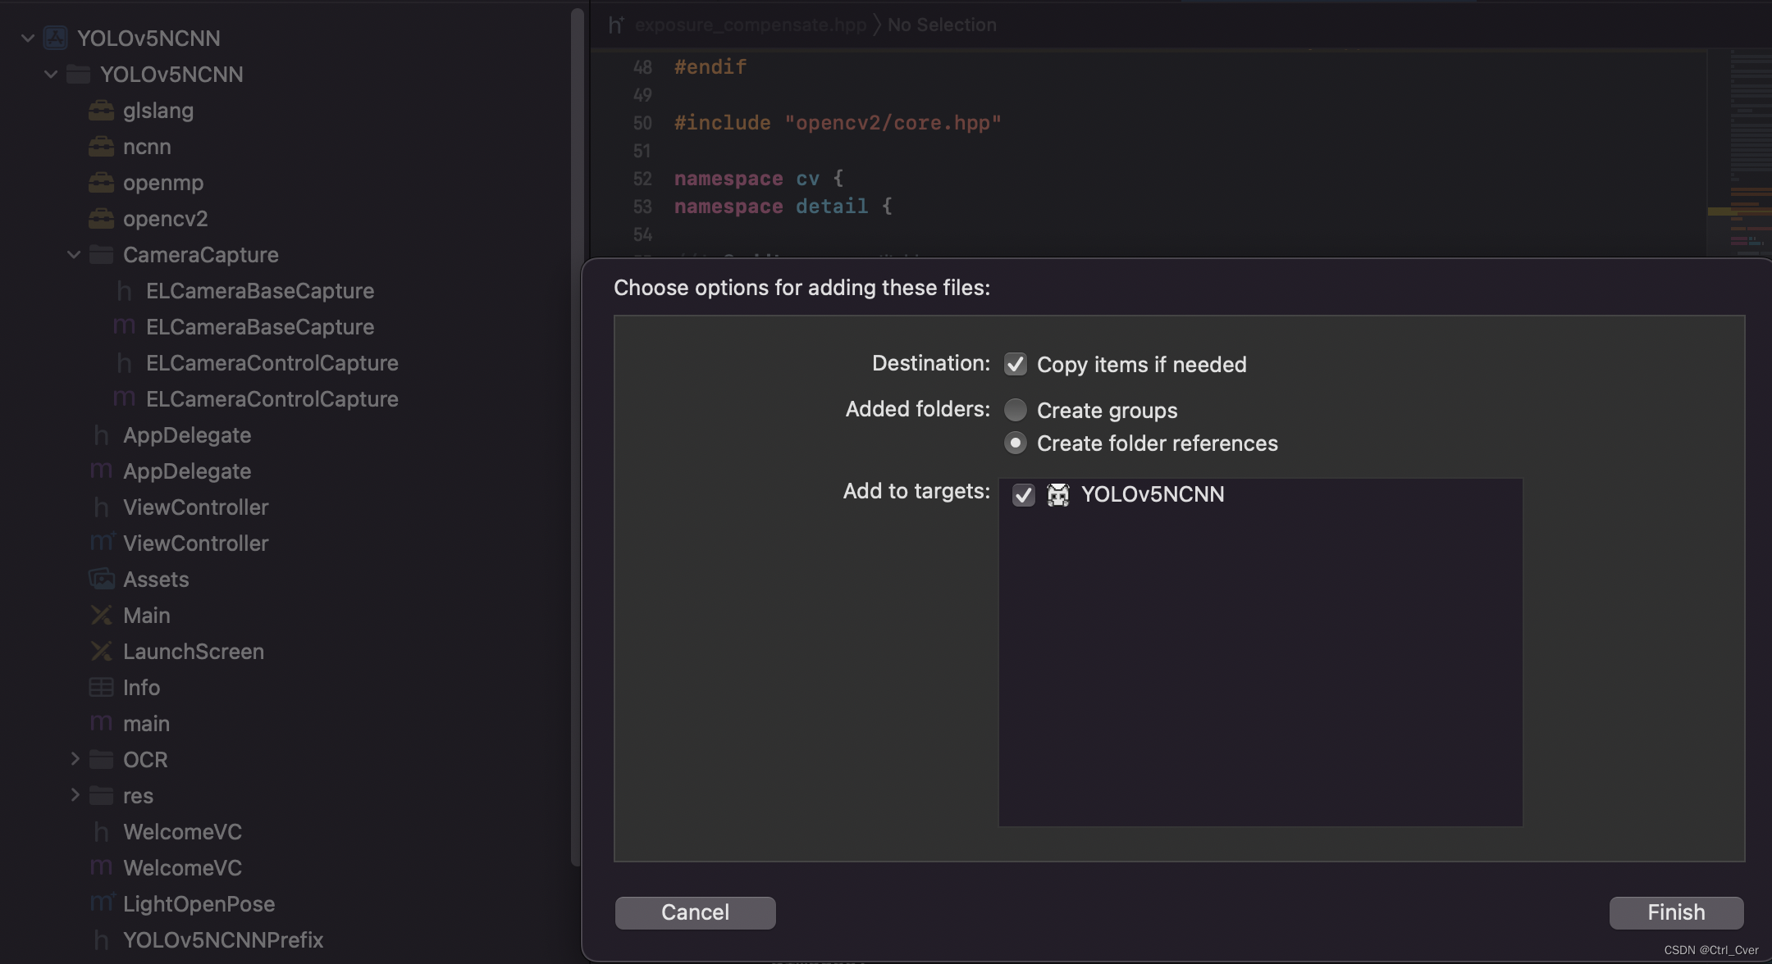
Task: Click line 50 include opencv2/core.hpp
Action: pyautogui.click(x=838, y=123)
